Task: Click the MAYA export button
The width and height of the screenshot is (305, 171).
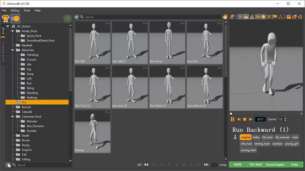Action: 238,165
